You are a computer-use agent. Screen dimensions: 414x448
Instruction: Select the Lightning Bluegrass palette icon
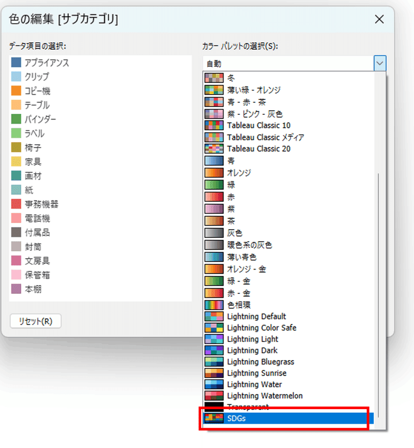pyautogui.click(x=213, y=362)
